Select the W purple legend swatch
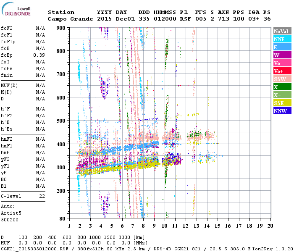 tap(282, 55)
